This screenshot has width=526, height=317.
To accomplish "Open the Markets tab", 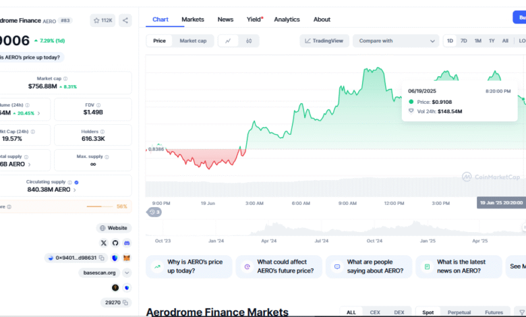I will point(193,20).
